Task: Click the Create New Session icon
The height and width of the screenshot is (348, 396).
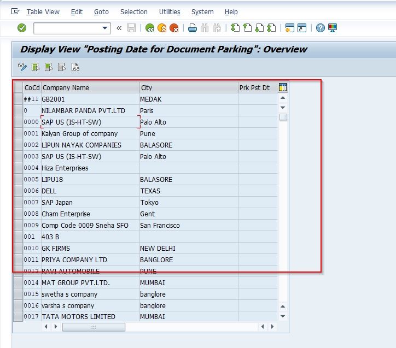Action: point(290,28)
